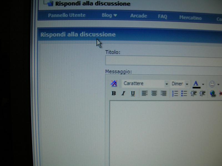This screenshot has width=222, height=166.
Task: Align text to the left
Action: pyautogui.click(x=145, y=93)
